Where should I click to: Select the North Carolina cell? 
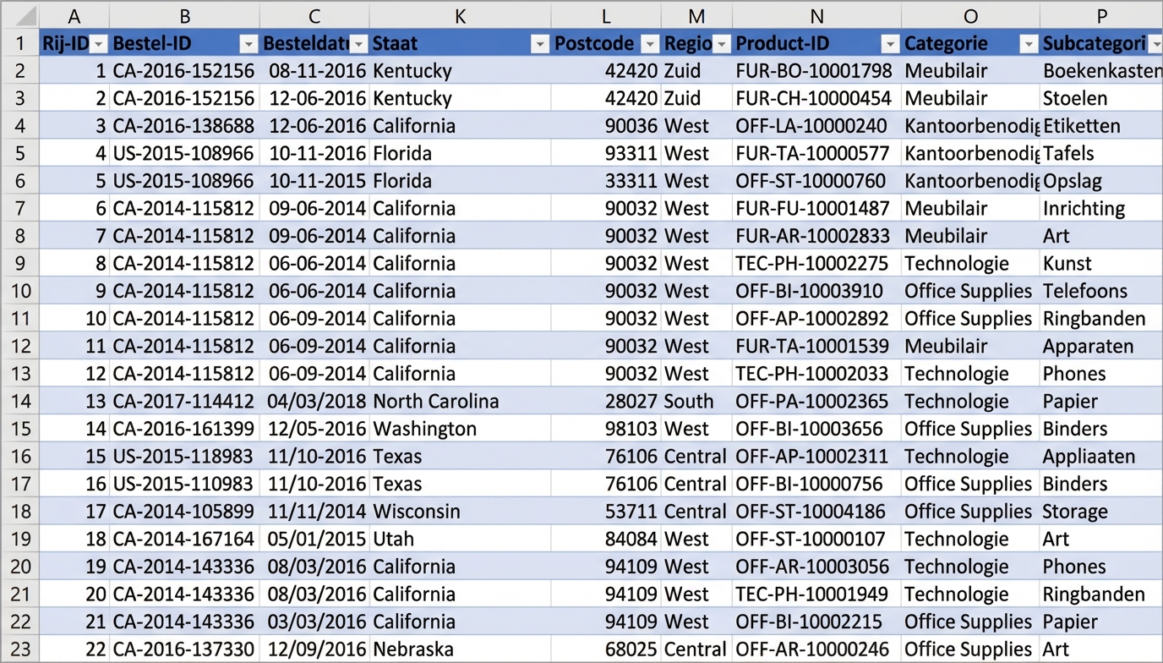436,402
